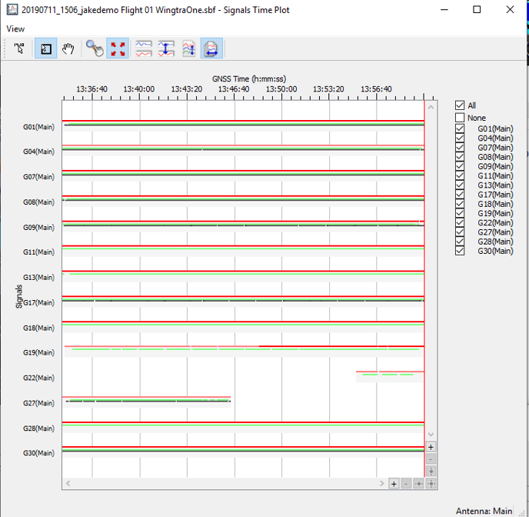Screen dimensions: 529x517
Task: Tick the None checkbox
Action: click(x=460, y=118)
